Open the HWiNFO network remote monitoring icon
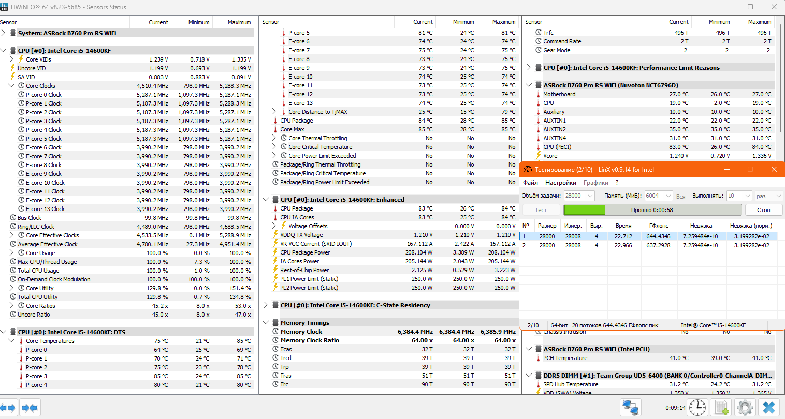Image resolution: width=785 pixels, height=419 pixels. tap(630, 408)
